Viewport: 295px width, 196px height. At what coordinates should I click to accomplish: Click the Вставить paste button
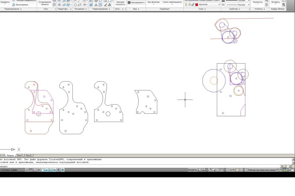click(276, 3)
